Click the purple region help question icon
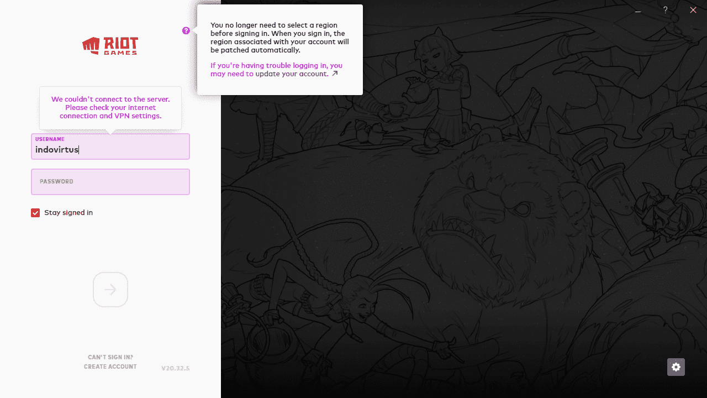Screen dimensions: 707x398 tap(186, 31)
